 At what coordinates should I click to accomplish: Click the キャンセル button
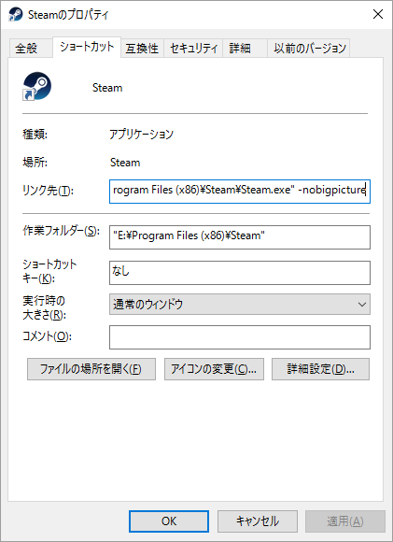[x=258, y=521]
